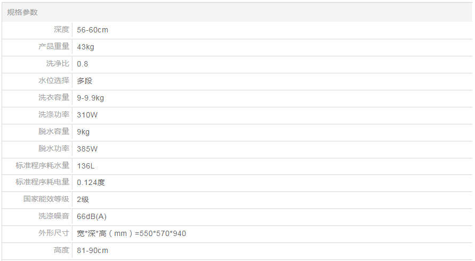Select the 81-90cm height value
Viewport: 475px width, 261px height.
(92, 250)
